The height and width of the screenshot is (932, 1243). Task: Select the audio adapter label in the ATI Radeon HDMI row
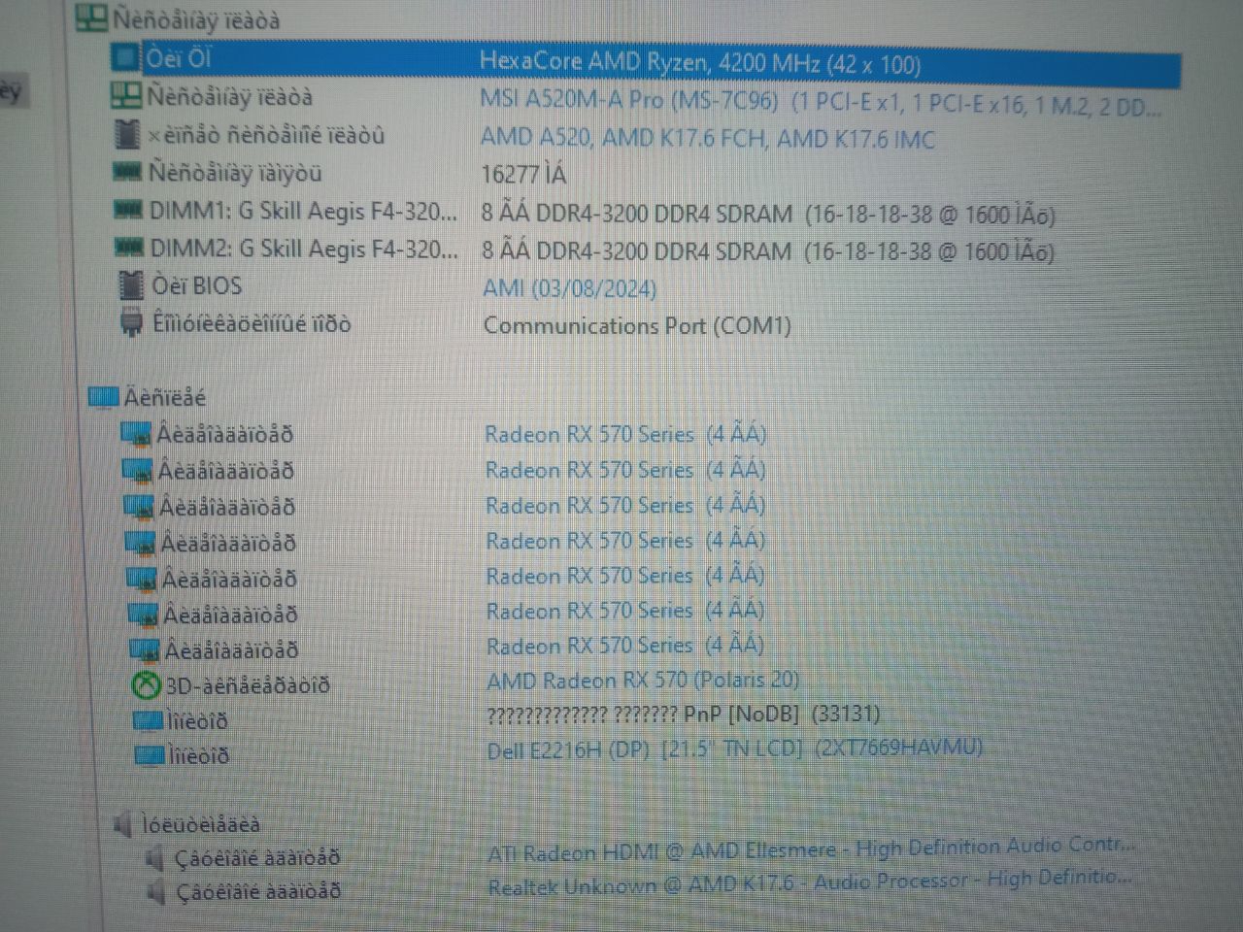(257, 858)
